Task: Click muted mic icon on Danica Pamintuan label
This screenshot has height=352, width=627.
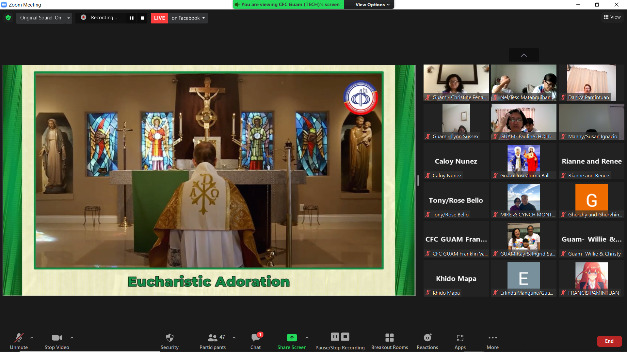Action: coord(563,97)
